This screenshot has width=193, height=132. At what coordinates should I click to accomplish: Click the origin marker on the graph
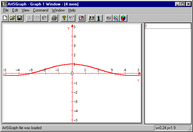(72, 74)
